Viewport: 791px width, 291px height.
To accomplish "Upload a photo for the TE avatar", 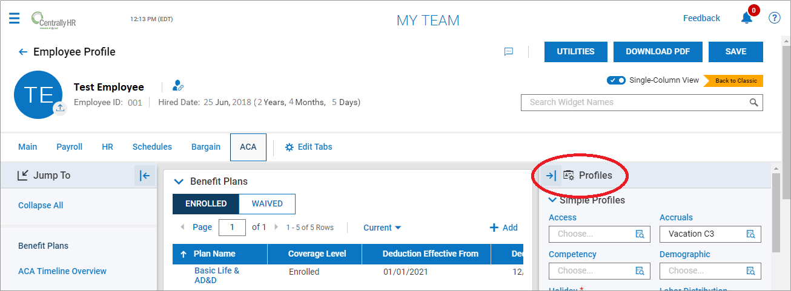I will pos(60,109).
